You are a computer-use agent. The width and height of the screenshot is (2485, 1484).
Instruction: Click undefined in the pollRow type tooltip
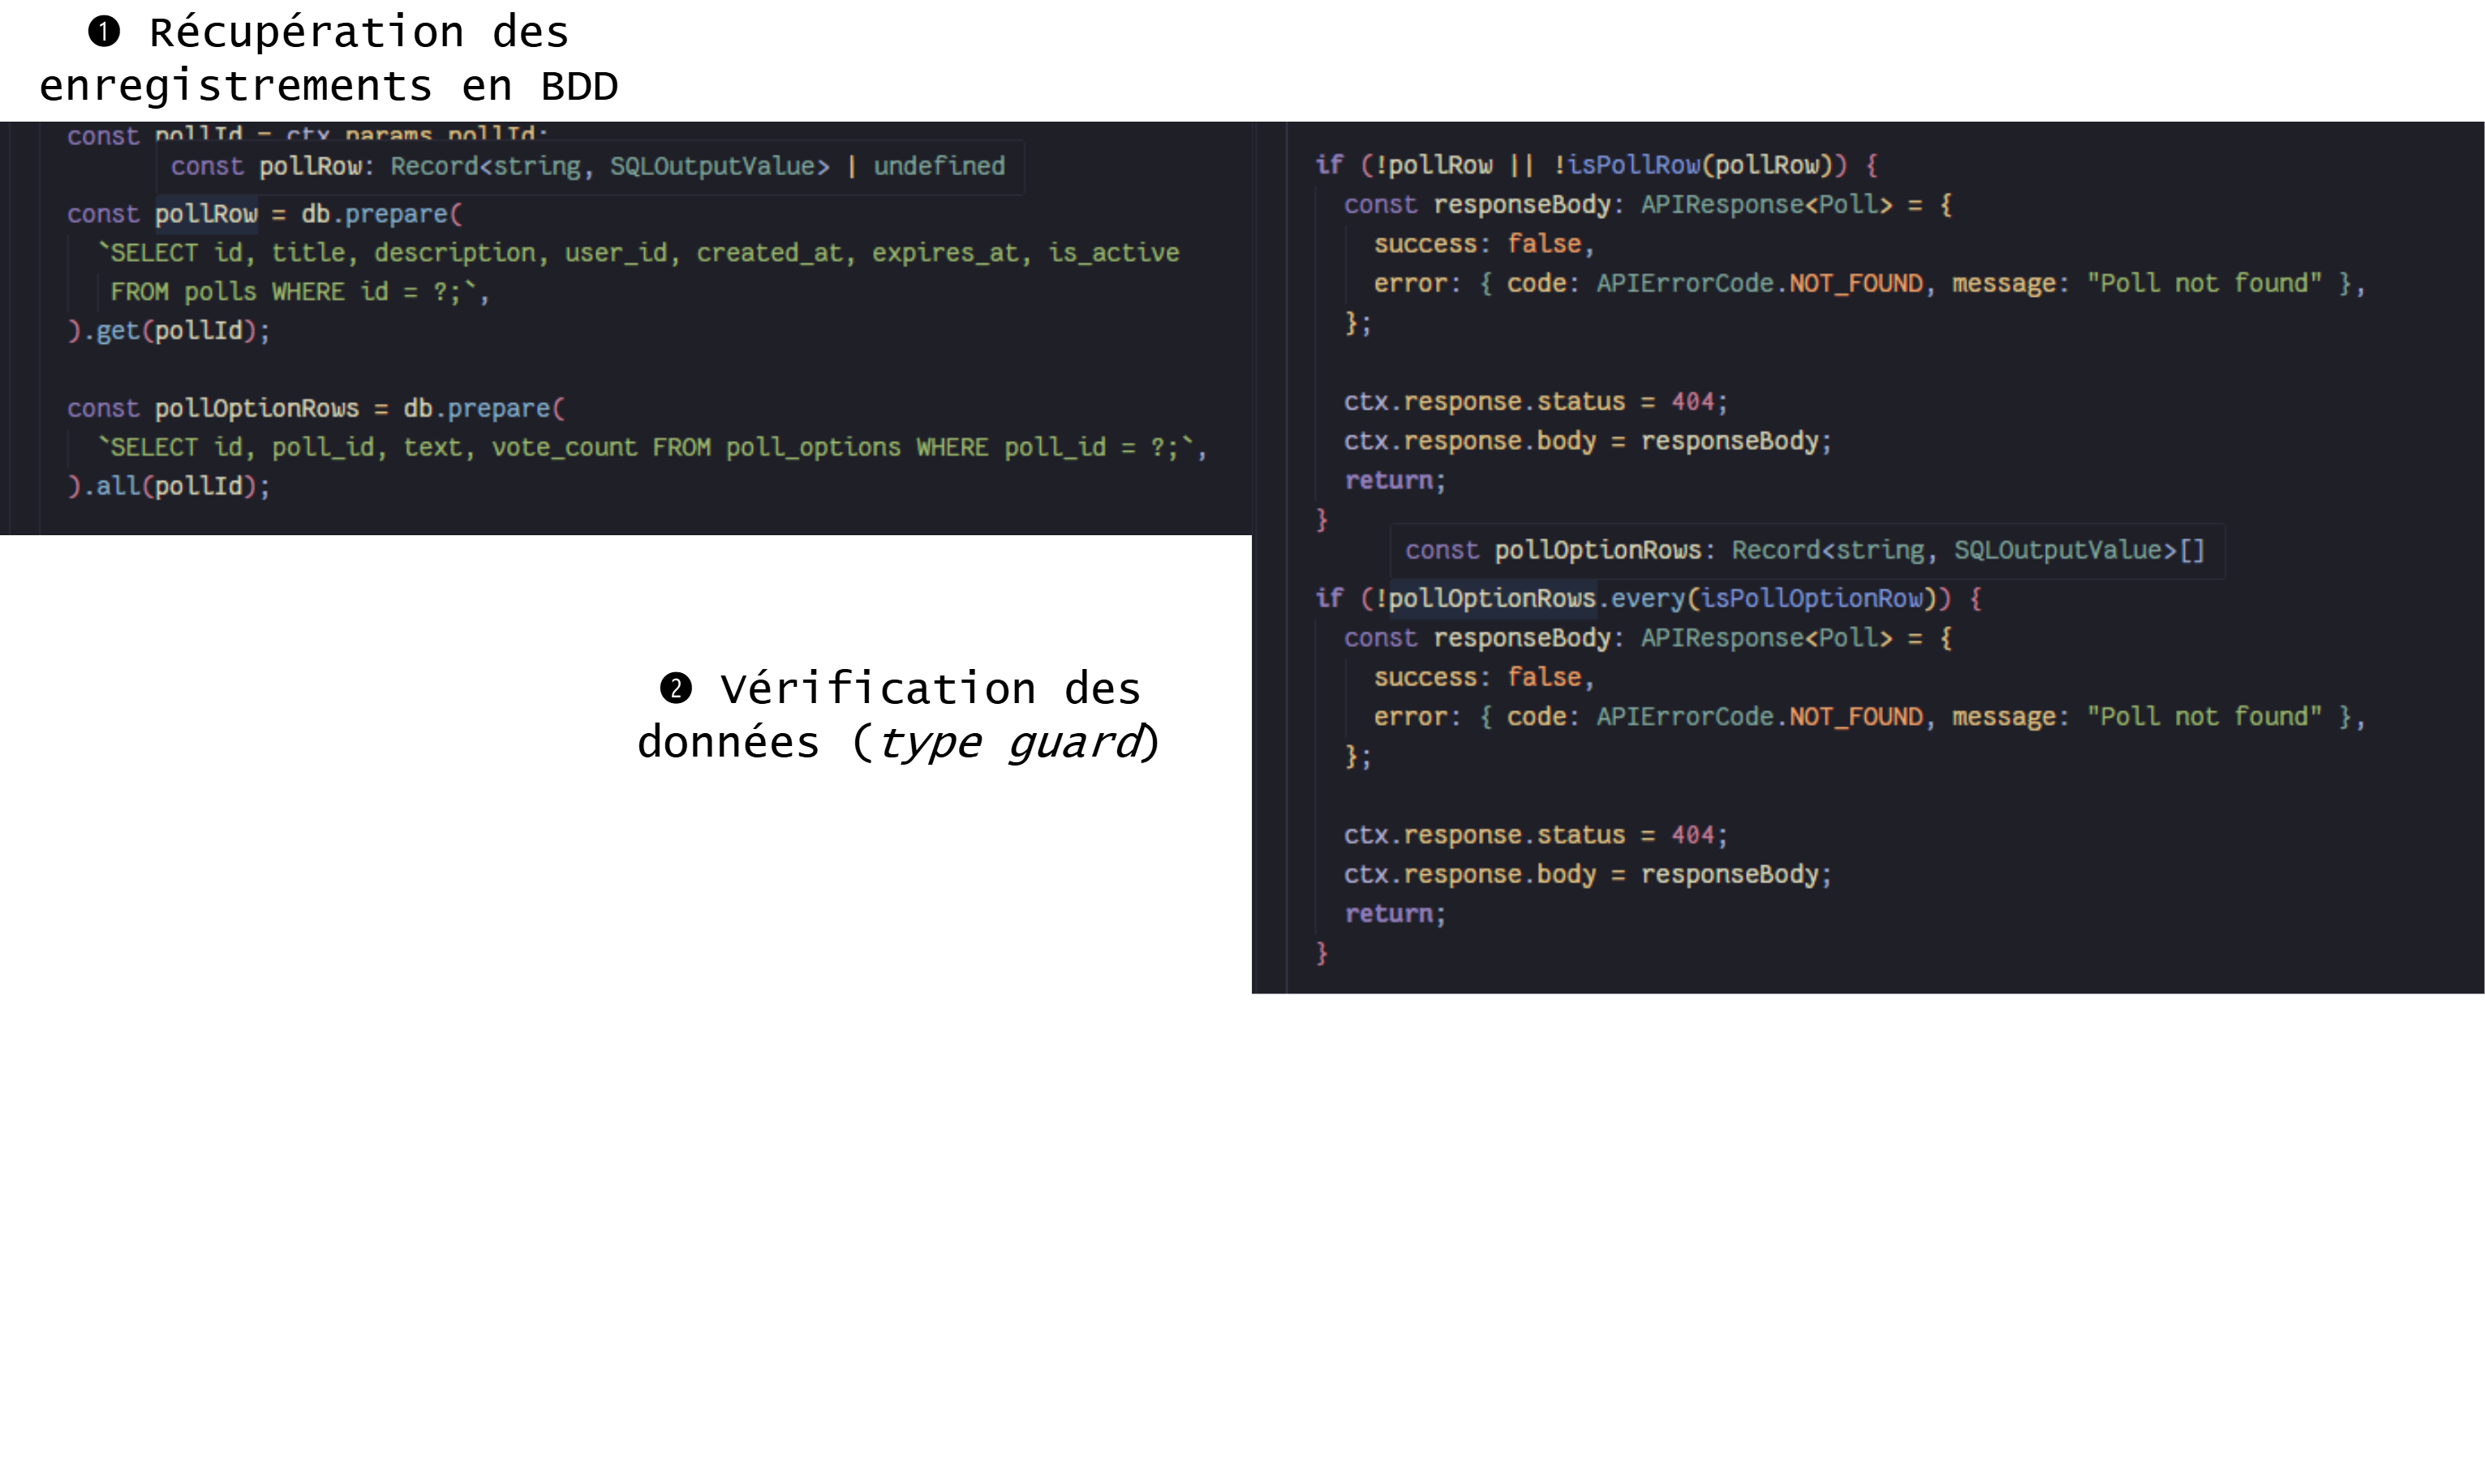939,166
